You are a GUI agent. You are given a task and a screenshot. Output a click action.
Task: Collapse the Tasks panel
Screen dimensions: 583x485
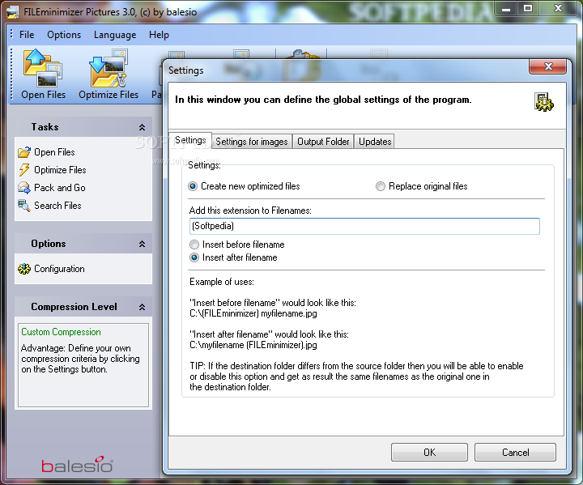pos(142,127)
